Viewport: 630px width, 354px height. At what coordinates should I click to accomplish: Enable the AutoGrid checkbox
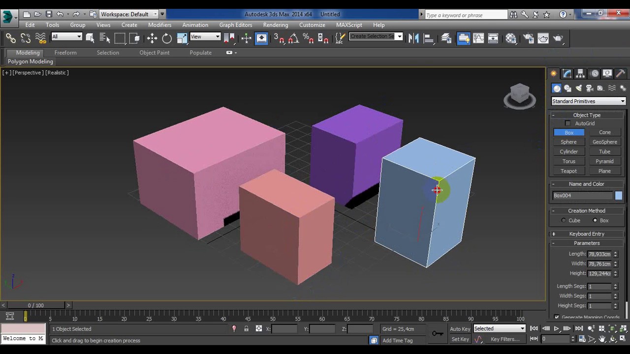(x=568, y=123)
